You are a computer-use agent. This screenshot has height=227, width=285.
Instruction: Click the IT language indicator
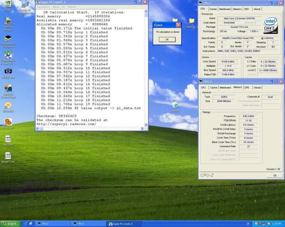coord(248,224)
